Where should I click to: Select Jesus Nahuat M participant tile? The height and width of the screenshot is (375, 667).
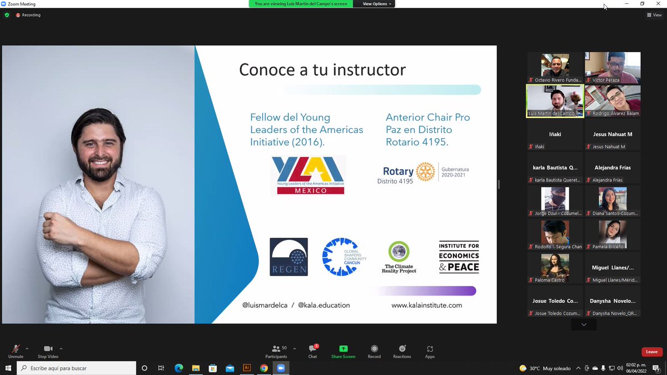tap(613, 134)
